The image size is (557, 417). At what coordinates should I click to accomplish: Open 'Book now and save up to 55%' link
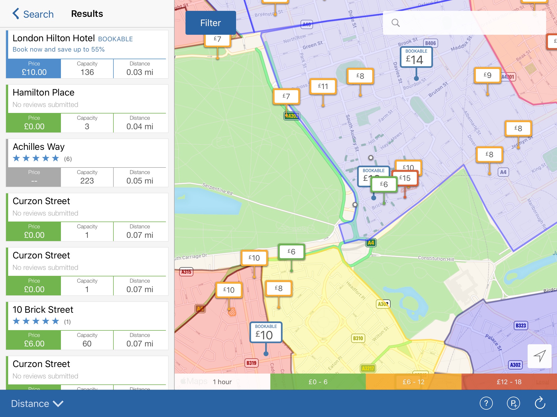58,49
